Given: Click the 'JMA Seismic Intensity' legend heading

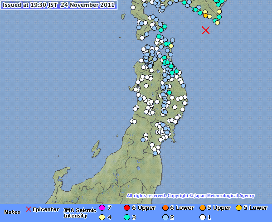Looking at the screenshot, I should [80, 213].
